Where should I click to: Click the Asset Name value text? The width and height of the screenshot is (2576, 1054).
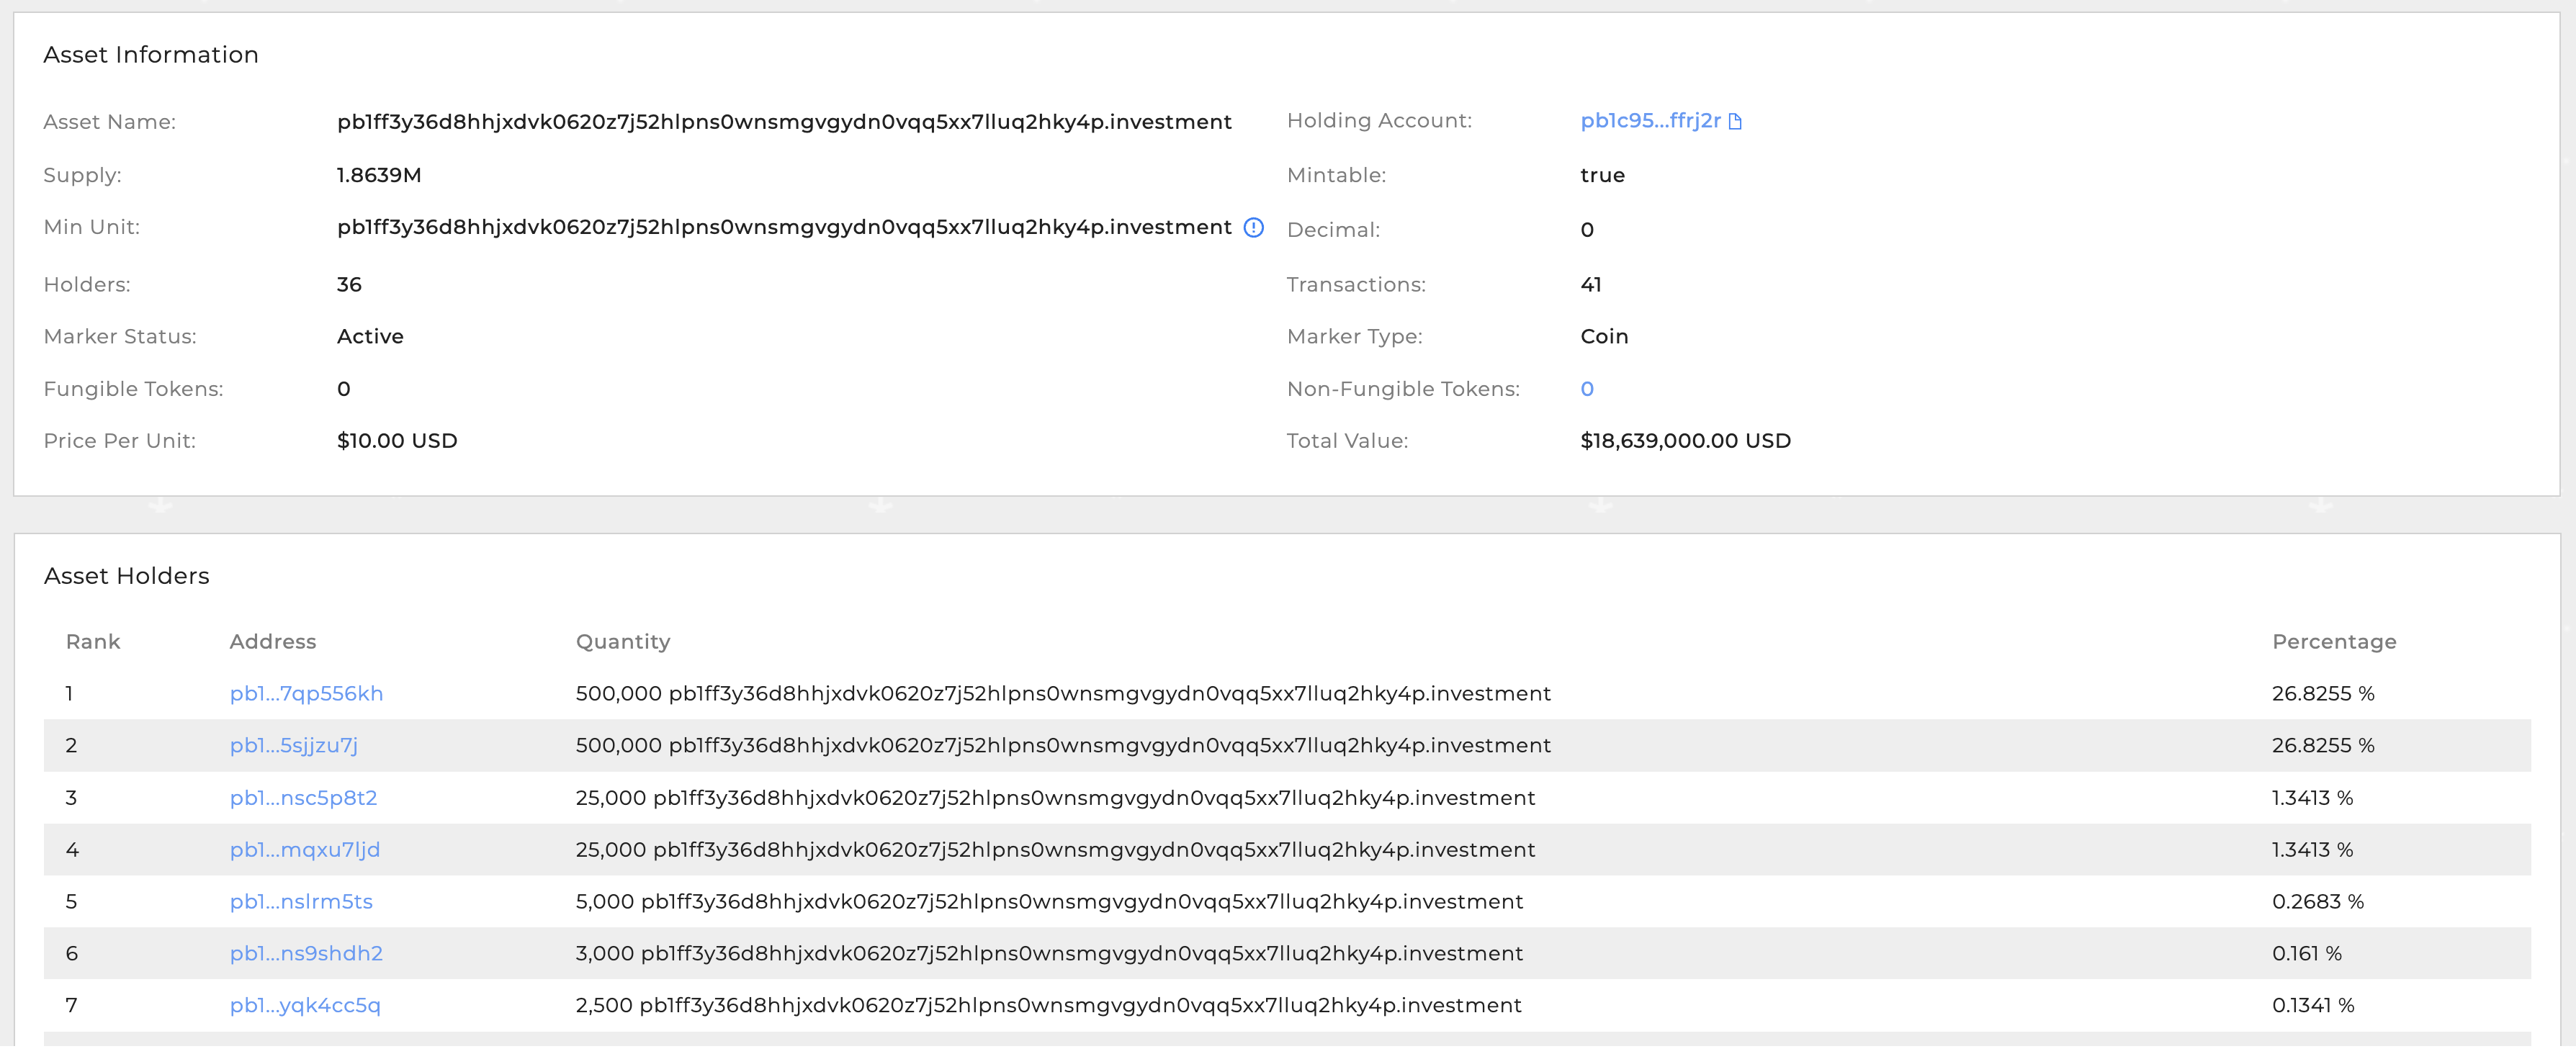click(783, 122)
